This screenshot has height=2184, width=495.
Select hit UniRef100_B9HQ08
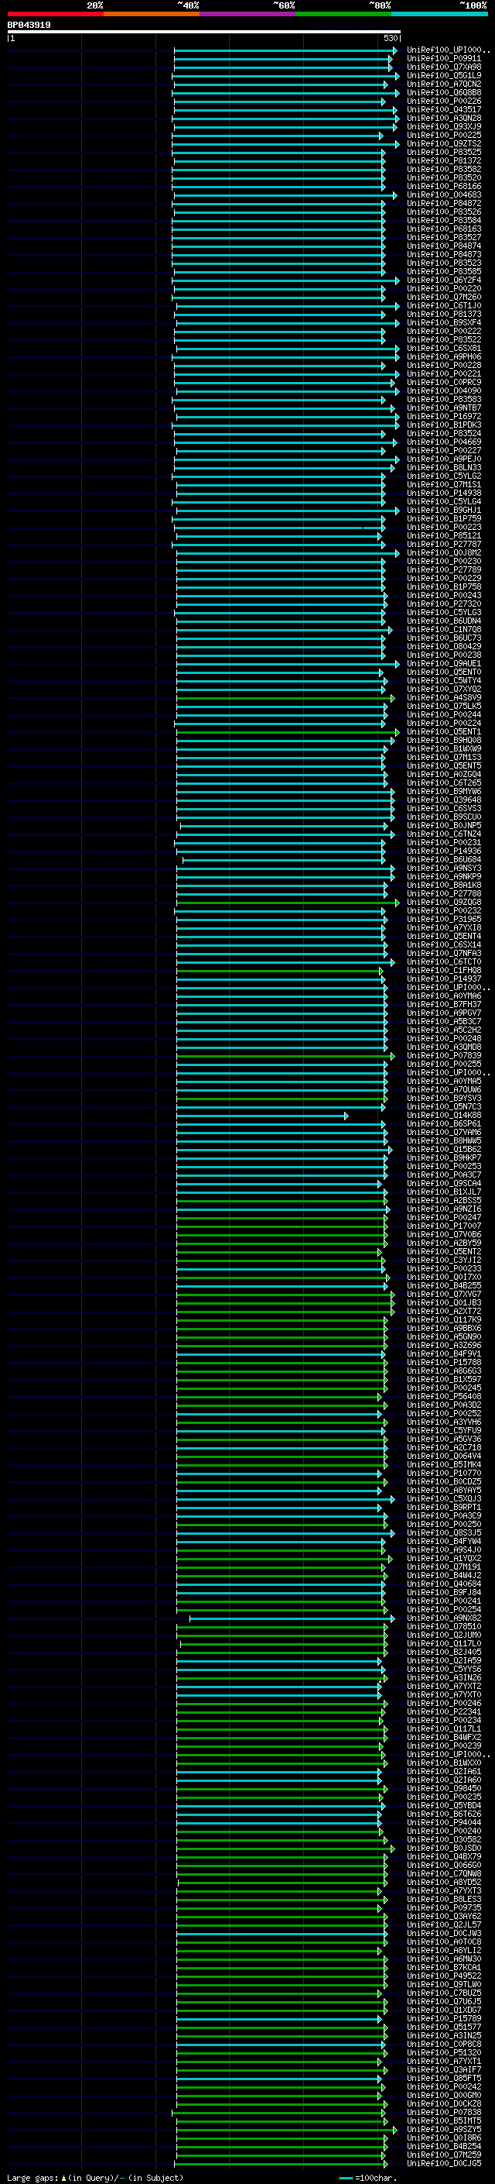point(444,740)
